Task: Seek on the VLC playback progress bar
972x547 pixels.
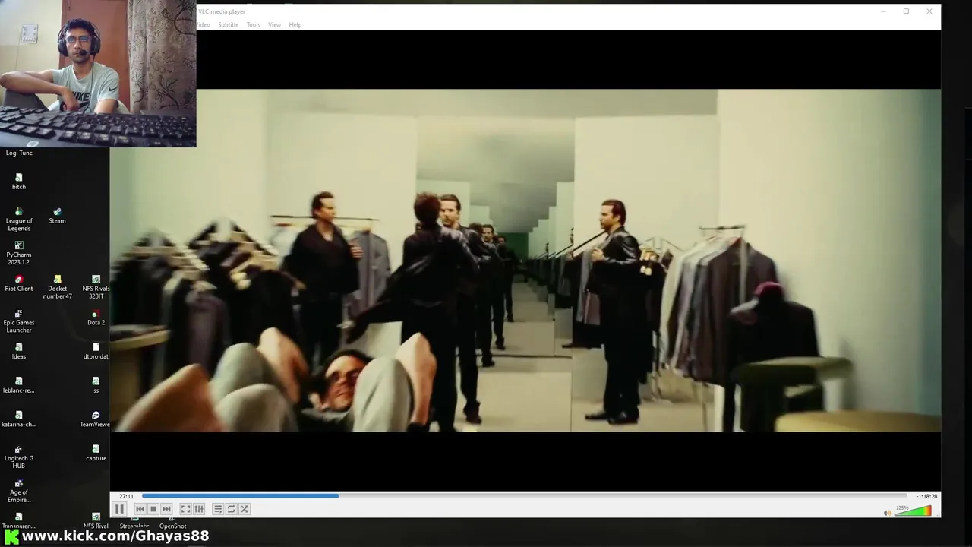Action: tap(524, 496)
